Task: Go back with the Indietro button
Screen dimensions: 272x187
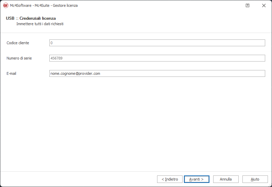Action: 170,179
